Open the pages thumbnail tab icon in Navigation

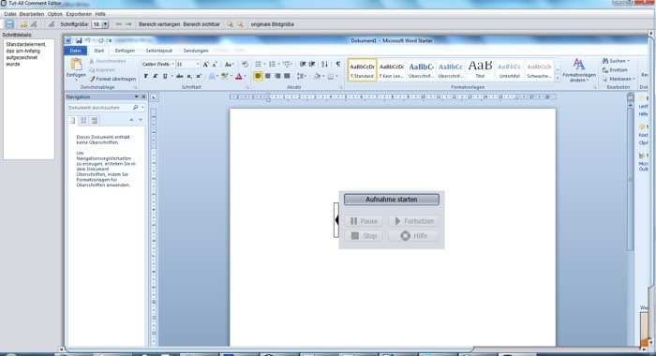(x=83, y=121)
